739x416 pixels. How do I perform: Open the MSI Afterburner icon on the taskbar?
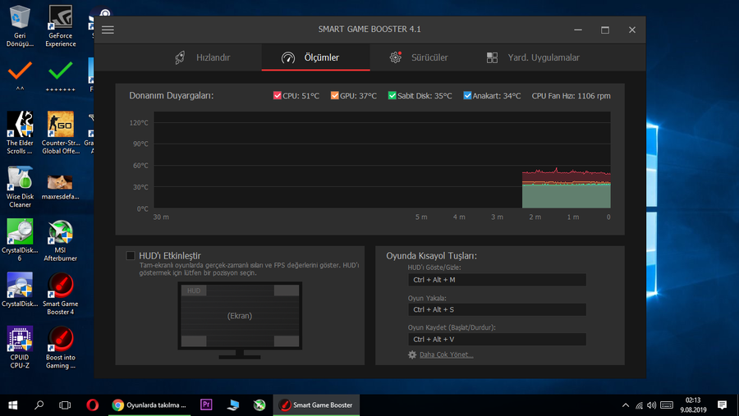pos(259,405)
